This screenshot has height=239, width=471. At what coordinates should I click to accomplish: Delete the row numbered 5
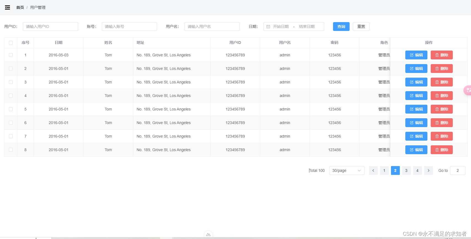(441, 109)
